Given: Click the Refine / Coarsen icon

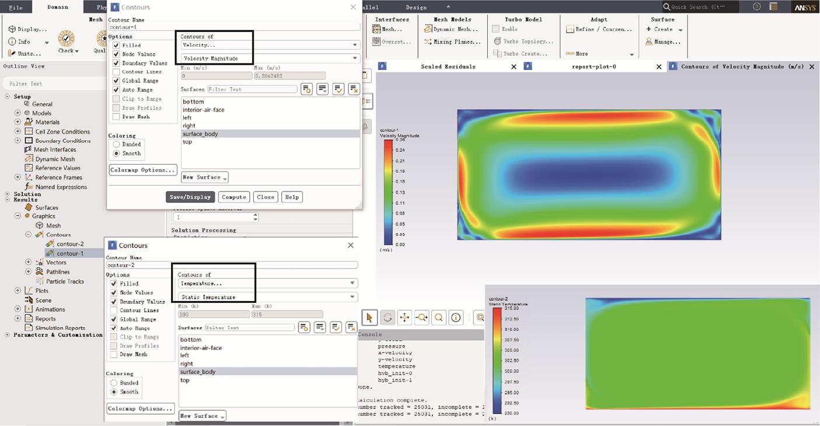Looking at the screenshot, I should click(x=570, y=29).
